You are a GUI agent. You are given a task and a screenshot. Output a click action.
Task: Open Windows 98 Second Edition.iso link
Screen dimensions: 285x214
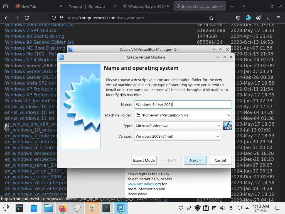40,42
